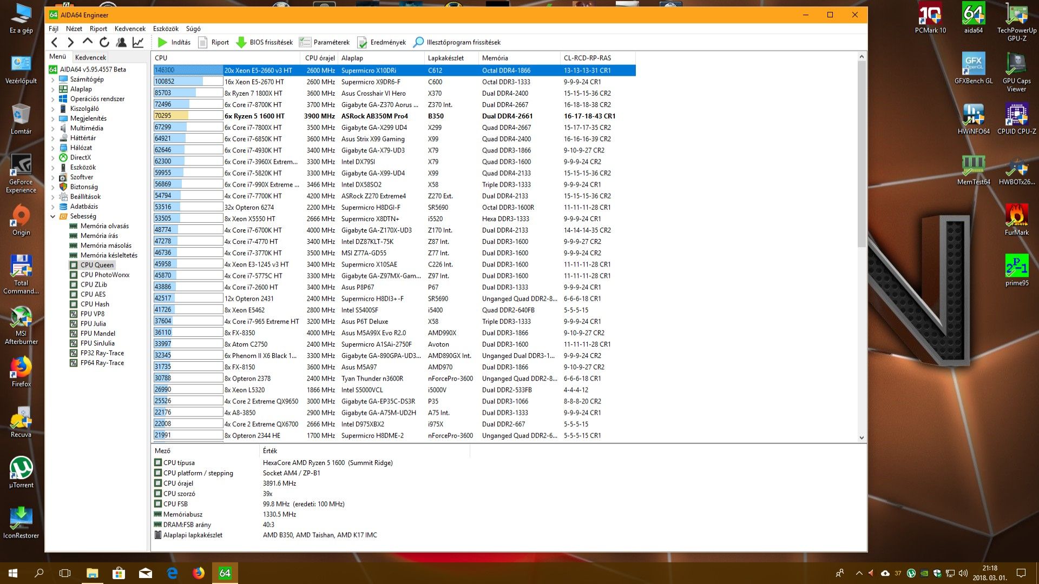Open the Nézet menu
The width and height of the screenshot is (1039, 584).
[x=74, y=29]
